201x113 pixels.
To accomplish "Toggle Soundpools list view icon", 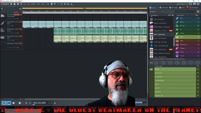I will pos(169,15).
